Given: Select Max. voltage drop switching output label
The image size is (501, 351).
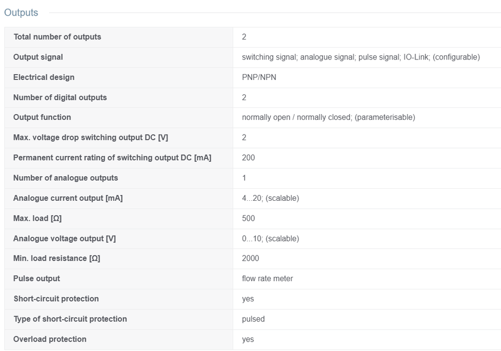Looking at the screenshot, I should 91,137.
